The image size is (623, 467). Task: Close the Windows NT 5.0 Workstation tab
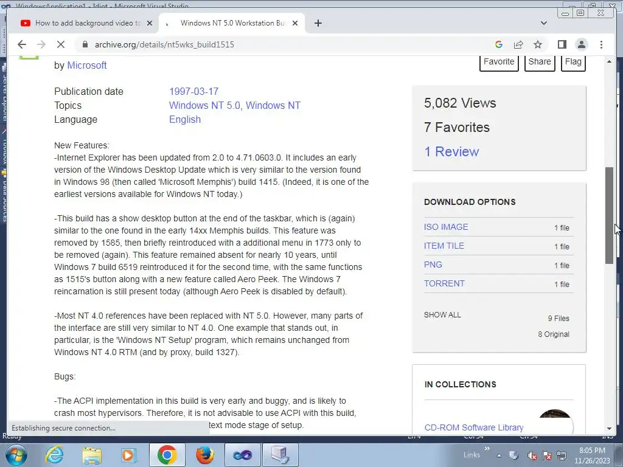coord(295,23)
